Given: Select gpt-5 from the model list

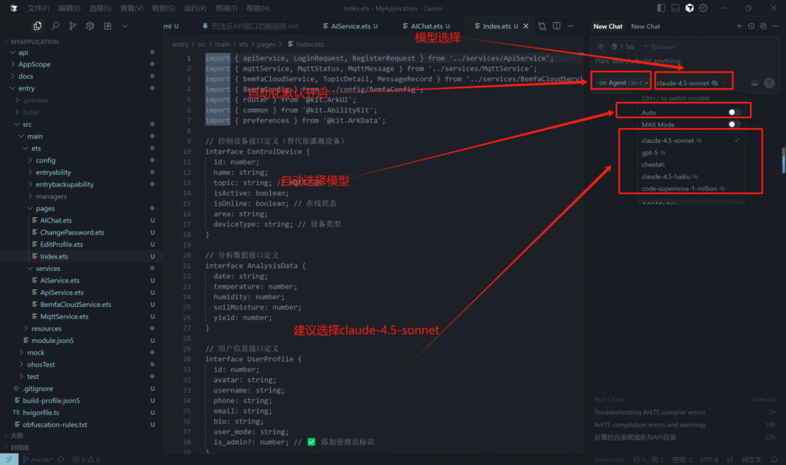Looking at the screenshot, I should 651,153.
